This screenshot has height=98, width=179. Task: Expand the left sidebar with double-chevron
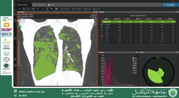15,8
